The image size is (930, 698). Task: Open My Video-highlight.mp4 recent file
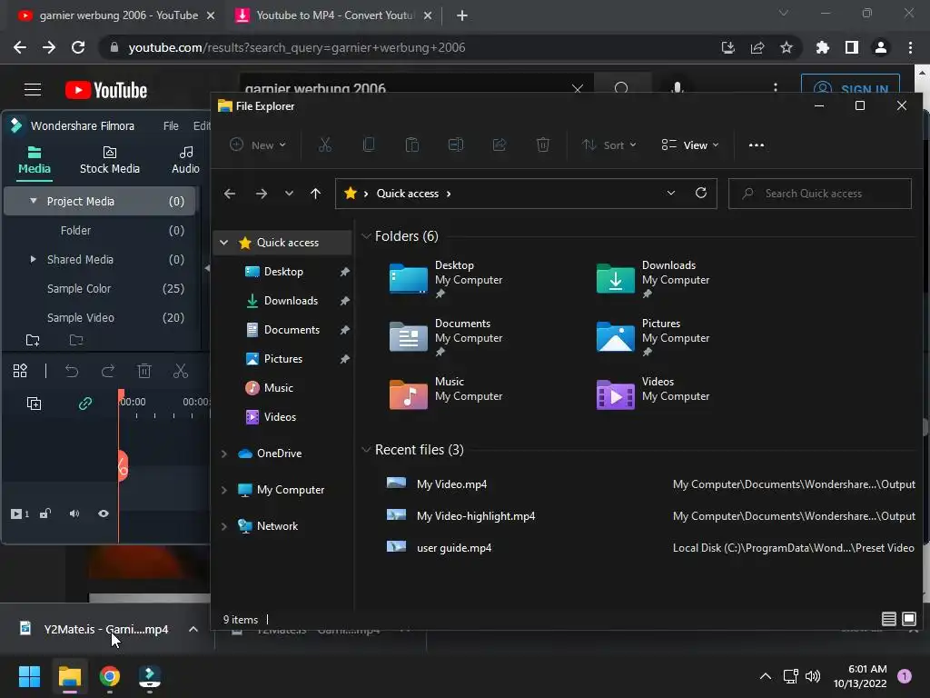point(476,516)
